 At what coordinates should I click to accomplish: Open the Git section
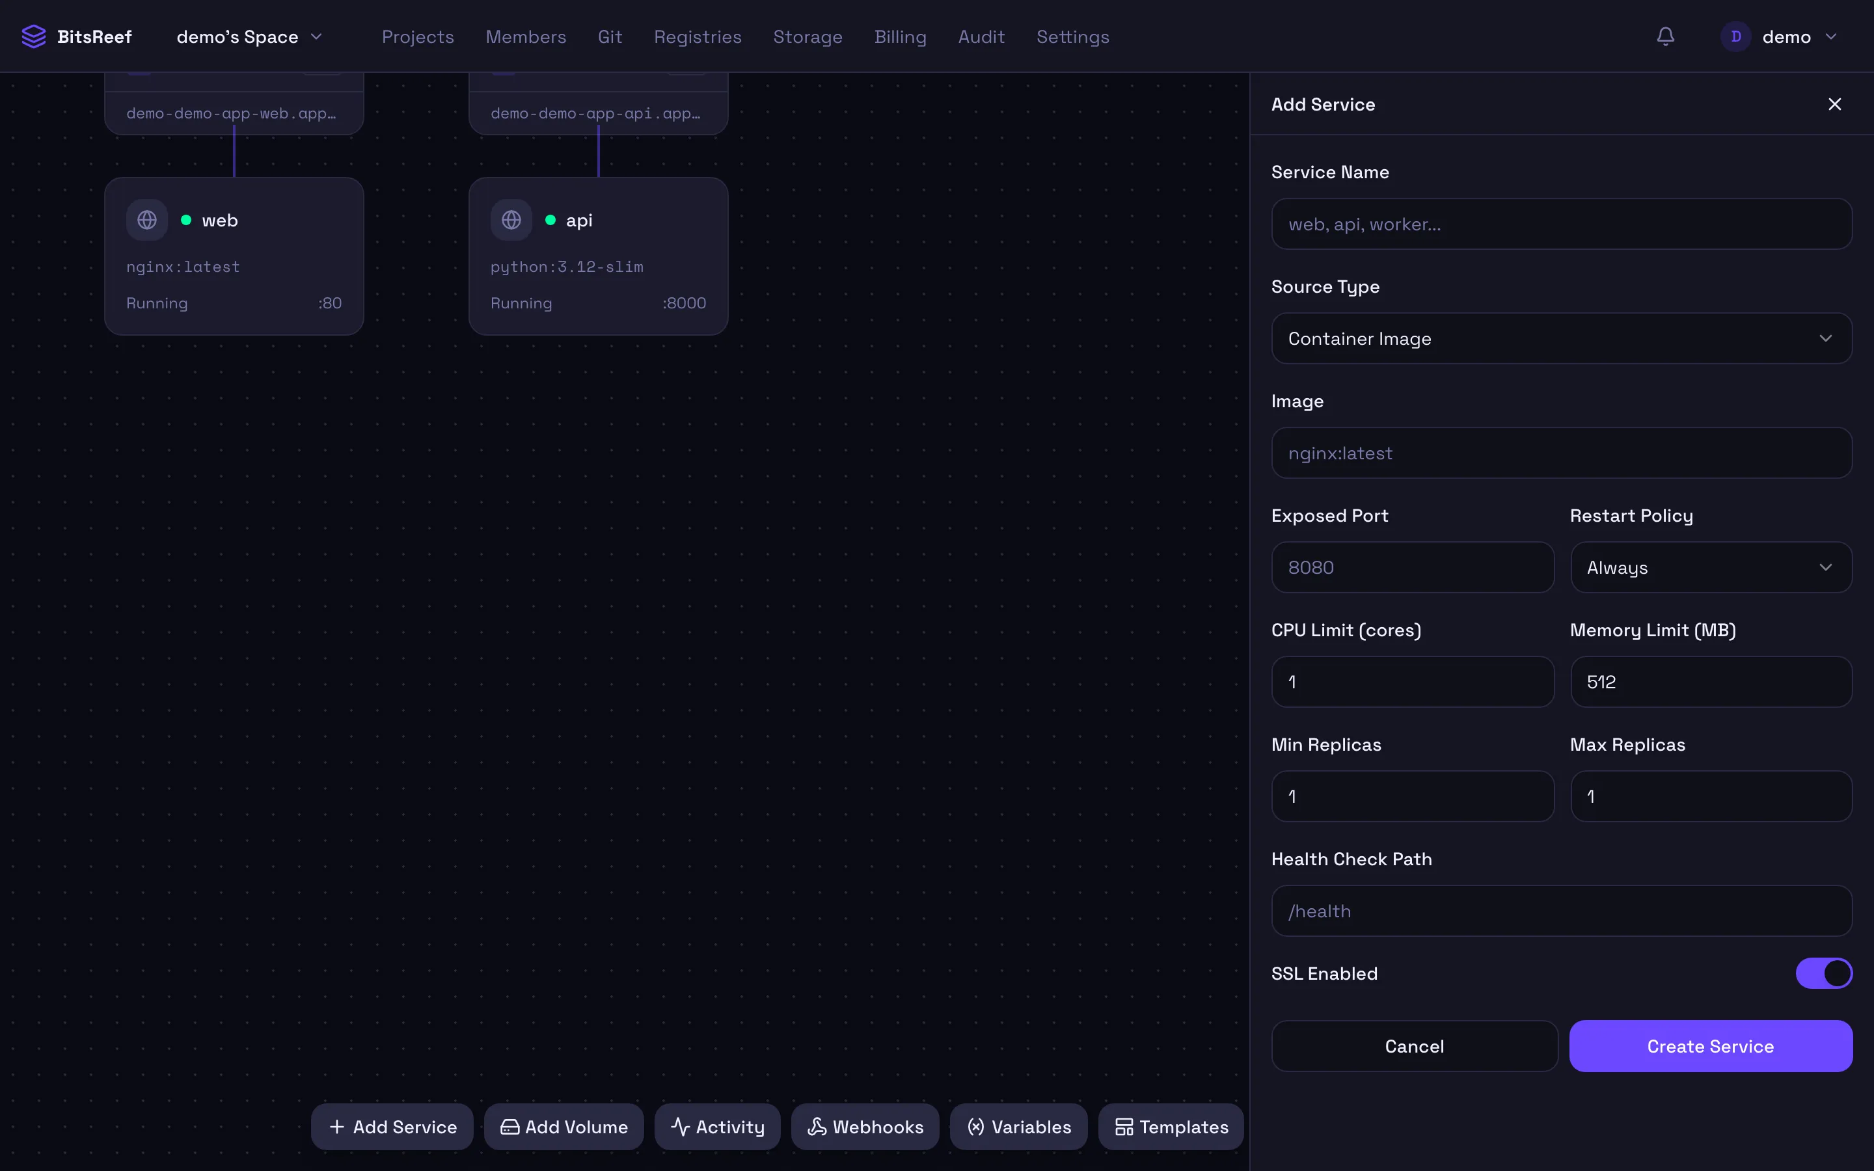click(x=610, y=36)
